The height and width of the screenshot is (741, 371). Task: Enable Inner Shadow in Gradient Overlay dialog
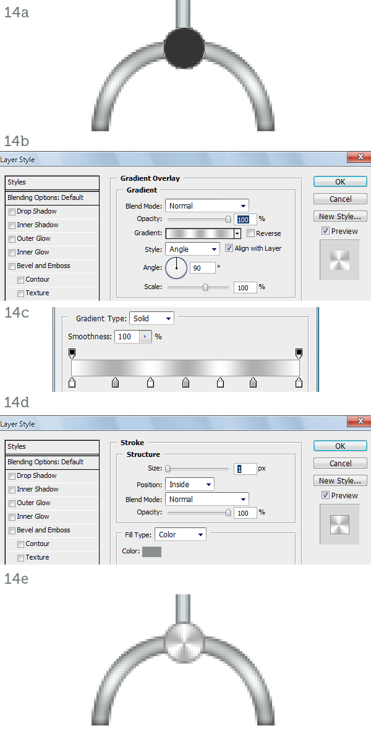12,225
